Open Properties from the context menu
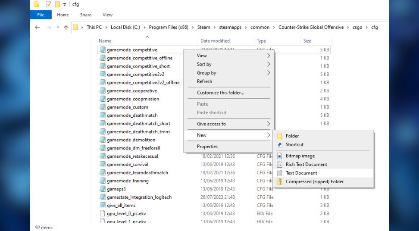419x231 pixels. (207, 147)
